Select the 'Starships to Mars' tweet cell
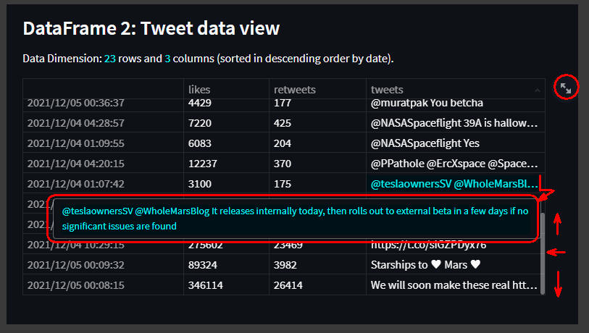 pos(454,265)
